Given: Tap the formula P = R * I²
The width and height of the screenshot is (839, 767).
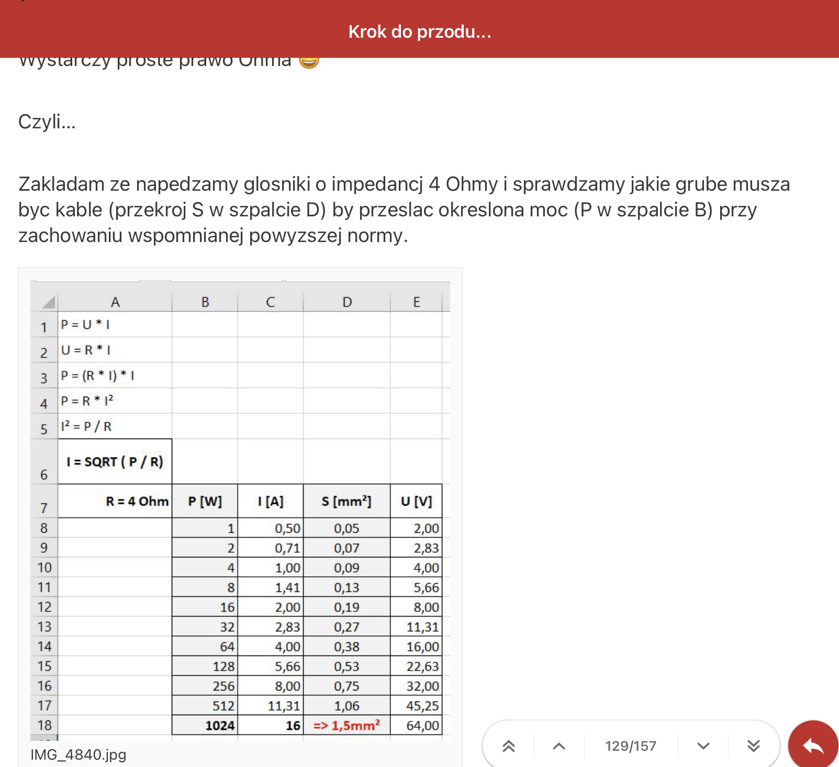Looking at the screenshot, I should pyautogui.click(x=87, y=401).
